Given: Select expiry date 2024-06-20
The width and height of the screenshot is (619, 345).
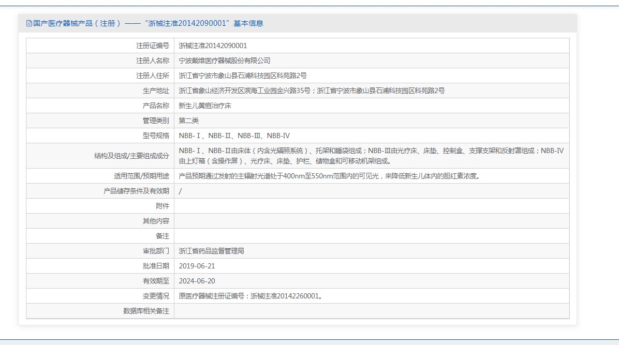Looking at the screenshot, I should [x=197, y=281].
